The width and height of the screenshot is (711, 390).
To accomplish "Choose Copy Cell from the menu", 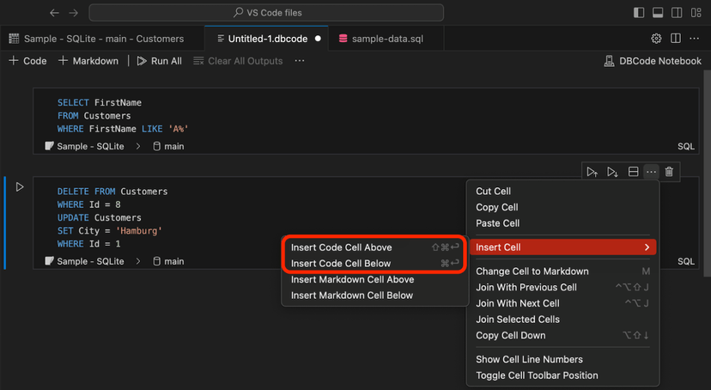I will [562, 207].
